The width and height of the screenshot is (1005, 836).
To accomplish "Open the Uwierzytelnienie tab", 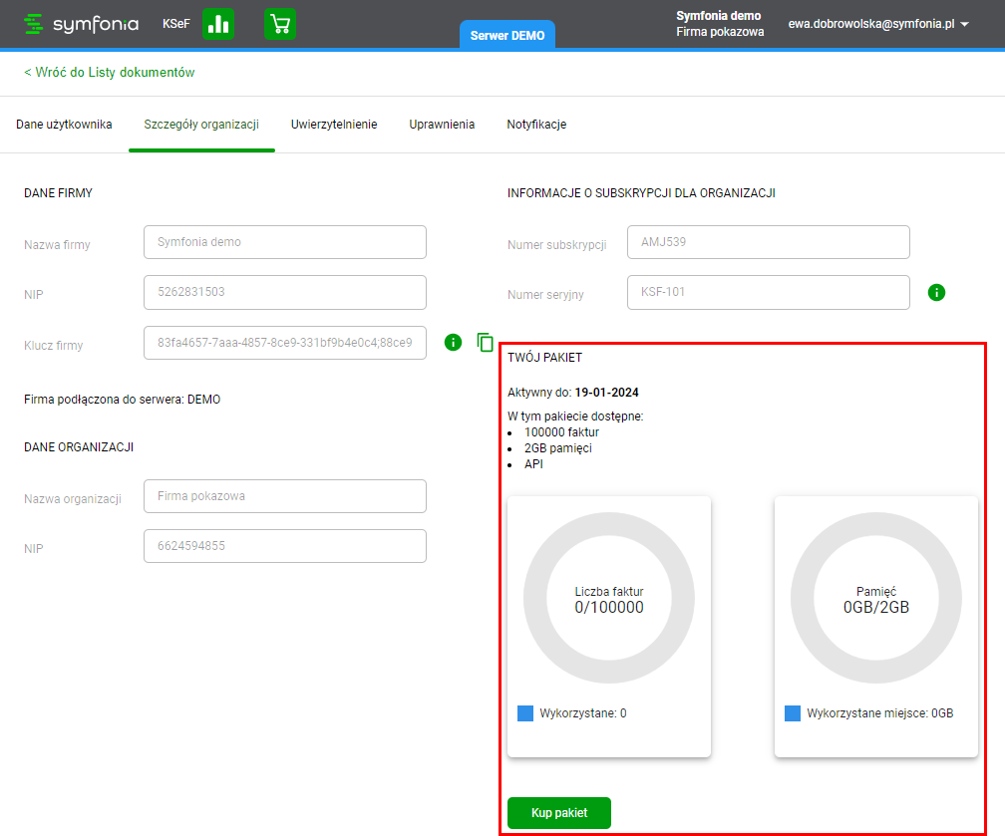I will pos(334,125).
